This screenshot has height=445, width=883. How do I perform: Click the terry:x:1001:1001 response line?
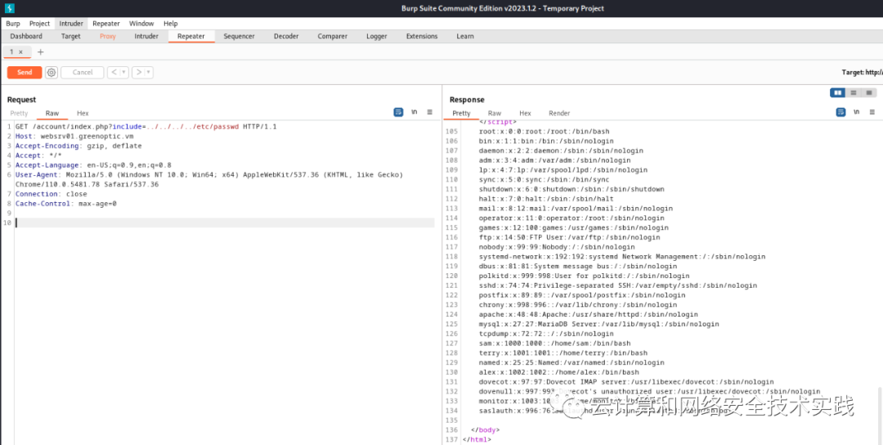563,353
